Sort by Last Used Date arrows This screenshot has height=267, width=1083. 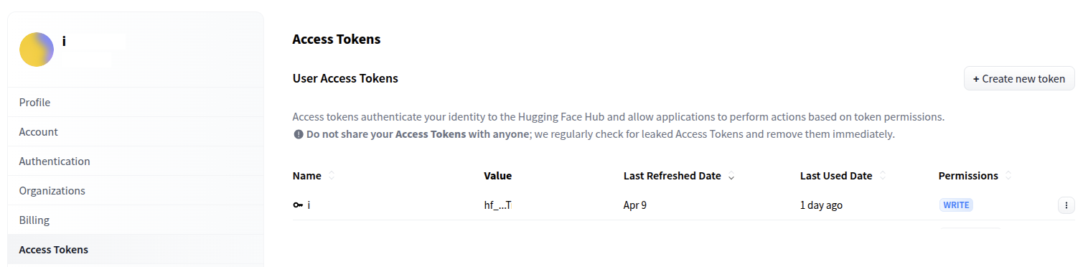pyautogui.click(x=882, y=176)
